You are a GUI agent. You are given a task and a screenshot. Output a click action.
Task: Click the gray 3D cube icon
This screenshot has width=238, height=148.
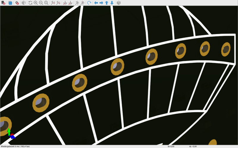(119, 3)
